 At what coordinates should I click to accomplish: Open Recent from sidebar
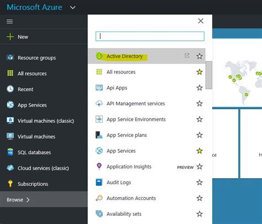click(x=25, y=89)
